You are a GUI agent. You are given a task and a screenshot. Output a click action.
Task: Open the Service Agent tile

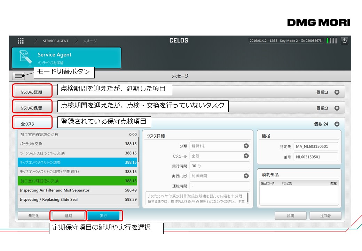point(66,58)
